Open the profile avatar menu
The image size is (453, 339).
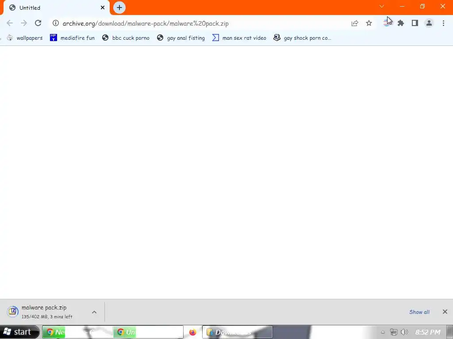429,23
